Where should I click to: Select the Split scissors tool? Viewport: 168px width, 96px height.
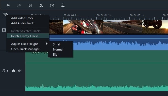click(x=41, y=5)
